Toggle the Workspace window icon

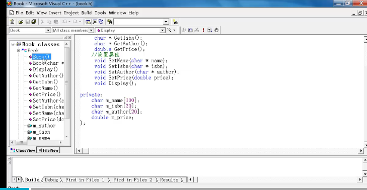click(x=88, y=22)
